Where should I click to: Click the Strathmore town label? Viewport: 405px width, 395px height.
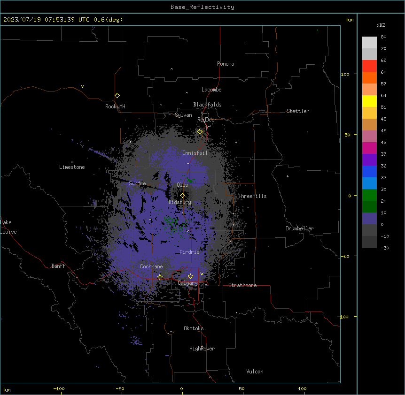click(x=242, y=285)
